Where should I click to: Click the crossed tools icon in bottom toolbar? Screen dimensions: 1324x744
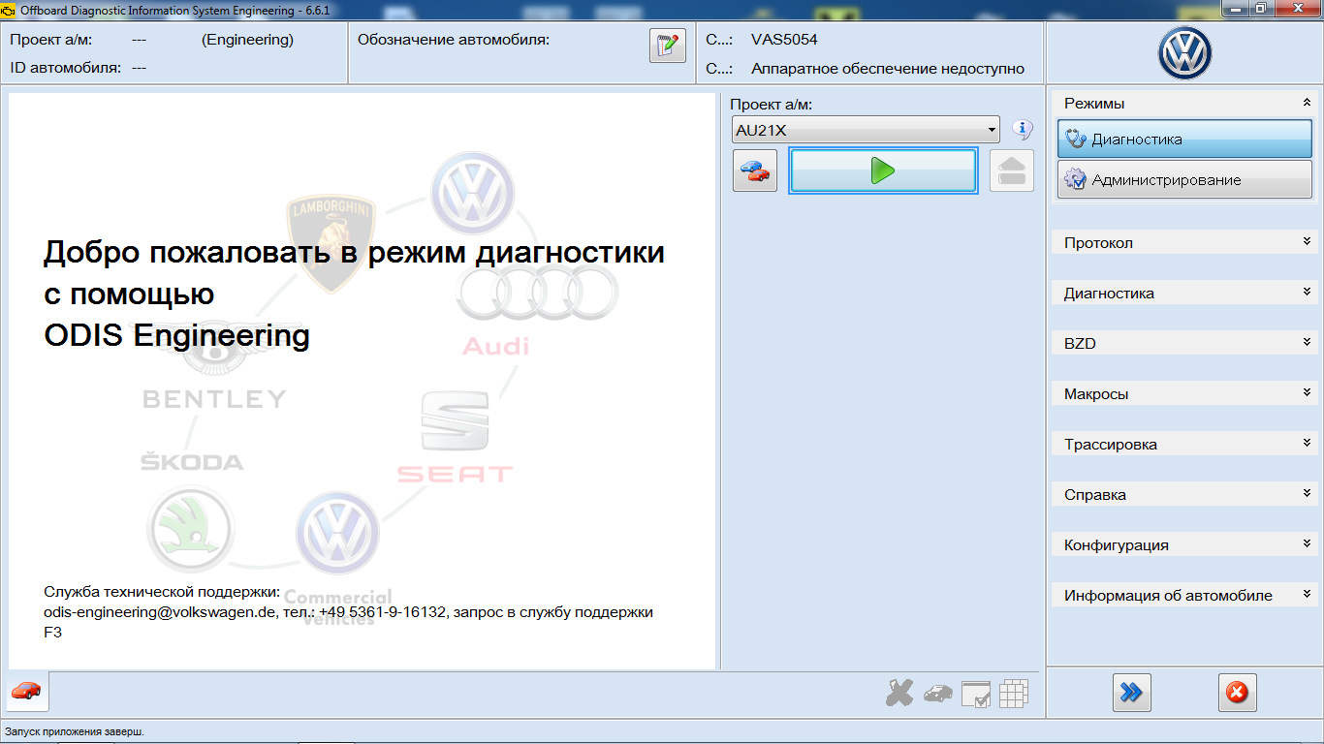899,693
